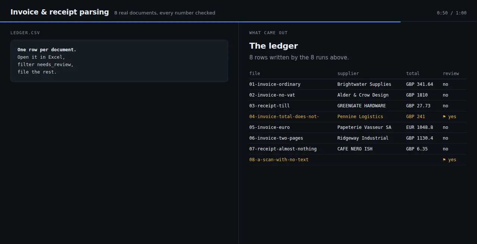Click the "review" column header
Viewport: 477px width, 244px height.
pos(451,74)
